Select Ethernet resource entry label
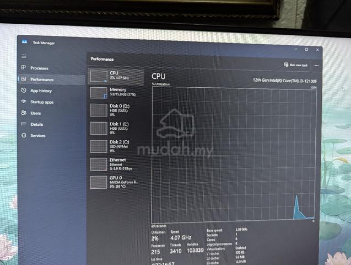 (117, 160)
